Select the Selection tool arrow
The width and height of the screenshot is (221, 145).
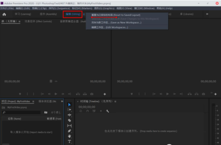pyautogui.click(x=70, y=105)
